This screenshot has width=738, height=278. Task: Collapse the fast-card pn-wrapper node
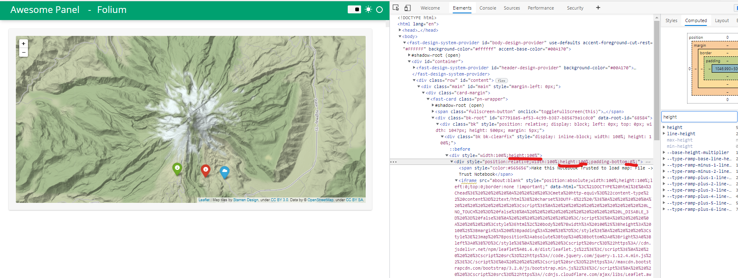(x=428, y=99)
